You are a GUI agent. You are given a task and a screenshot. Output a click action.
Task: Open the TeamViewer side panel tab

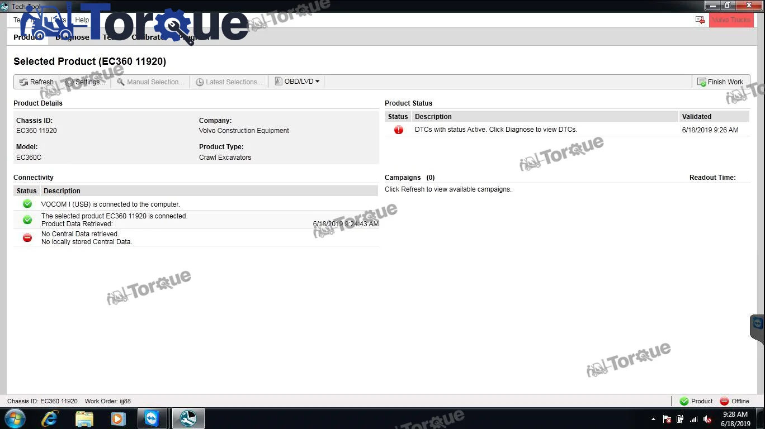tap(757, 328)
